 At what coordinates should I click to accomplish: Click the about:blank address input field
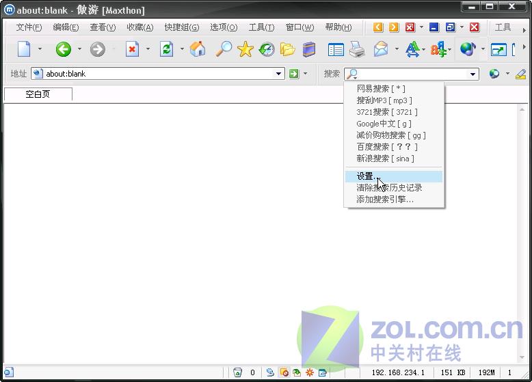click(x=159, y=74)
